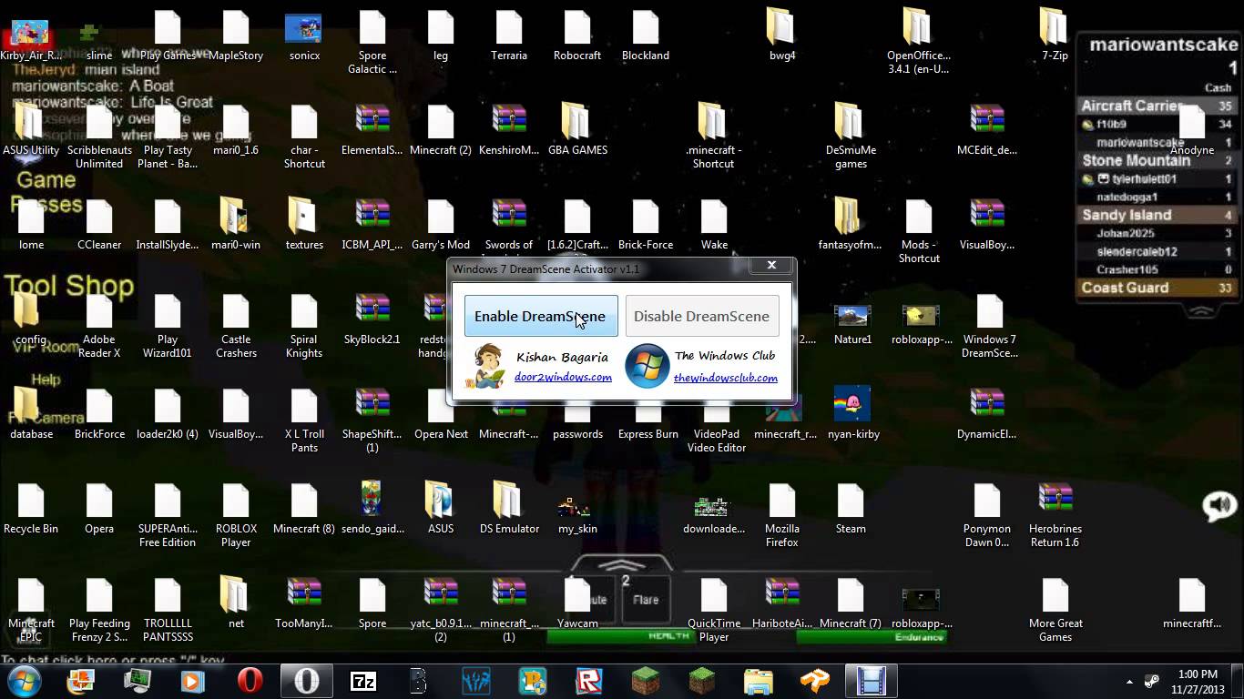Select the DeSmuMe games folder
The image size is (1244, 699).
[x=851, y=137]
